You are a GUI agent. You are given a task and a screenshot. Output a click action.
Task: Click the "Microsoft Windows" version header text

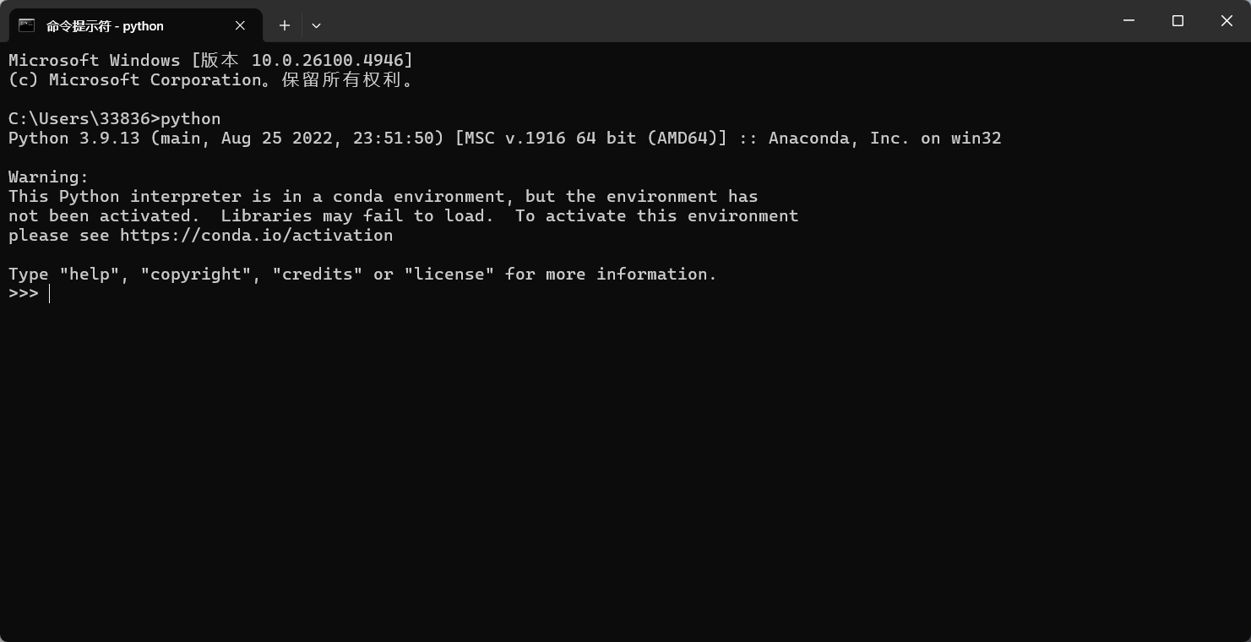tap(95, 60)
